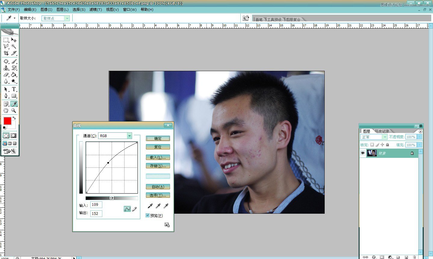The width and height of the screenshot is (433, 259).
Task: Select the Type (T) tool
Action: click(x=14, y=89)
